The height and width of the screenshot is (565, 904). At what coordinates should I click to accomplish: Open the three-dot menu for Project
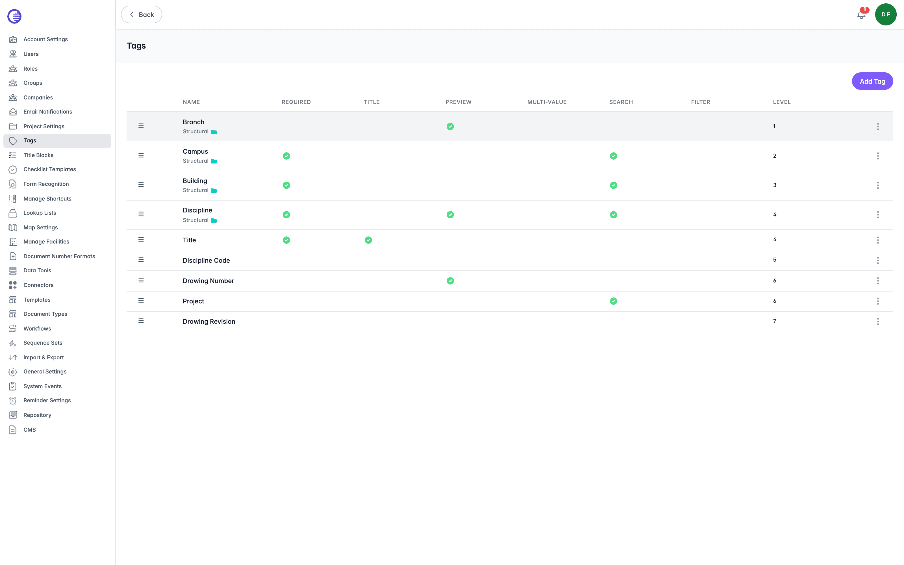878,301
